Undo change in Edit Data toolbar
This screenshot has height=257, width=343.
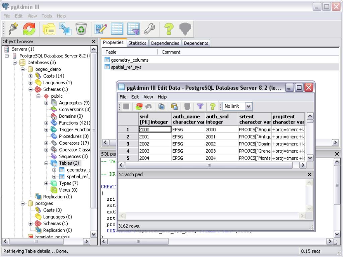[148, 106]
